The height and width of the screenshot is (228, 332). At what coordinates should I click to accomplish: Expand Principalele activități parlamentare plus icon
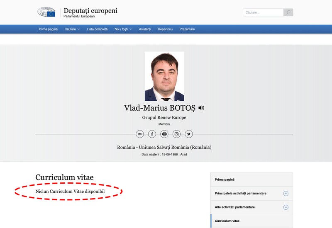(286, 194)
